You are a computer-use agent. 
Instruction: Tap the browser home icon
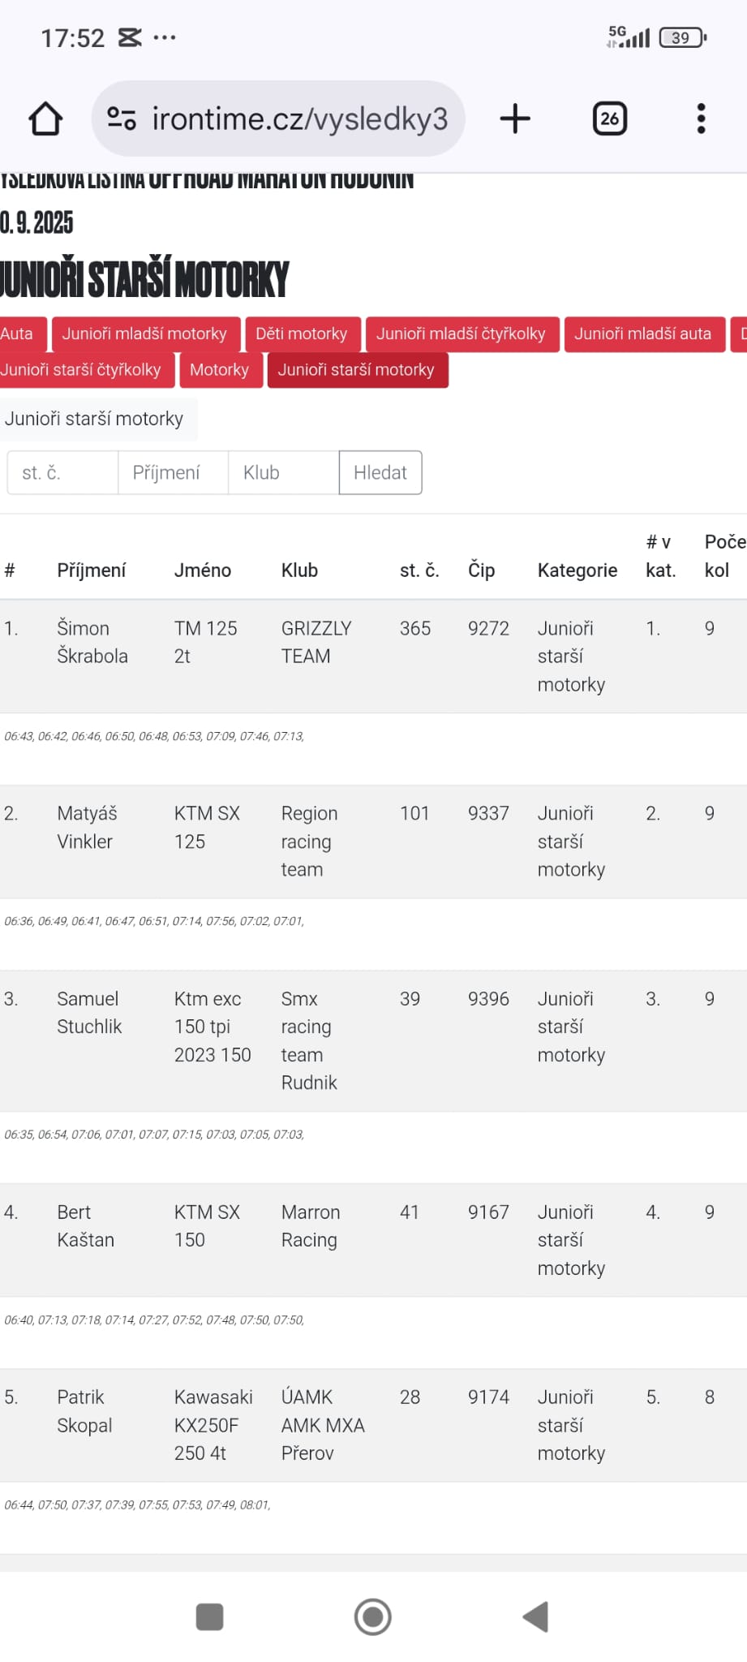(45, 118)
